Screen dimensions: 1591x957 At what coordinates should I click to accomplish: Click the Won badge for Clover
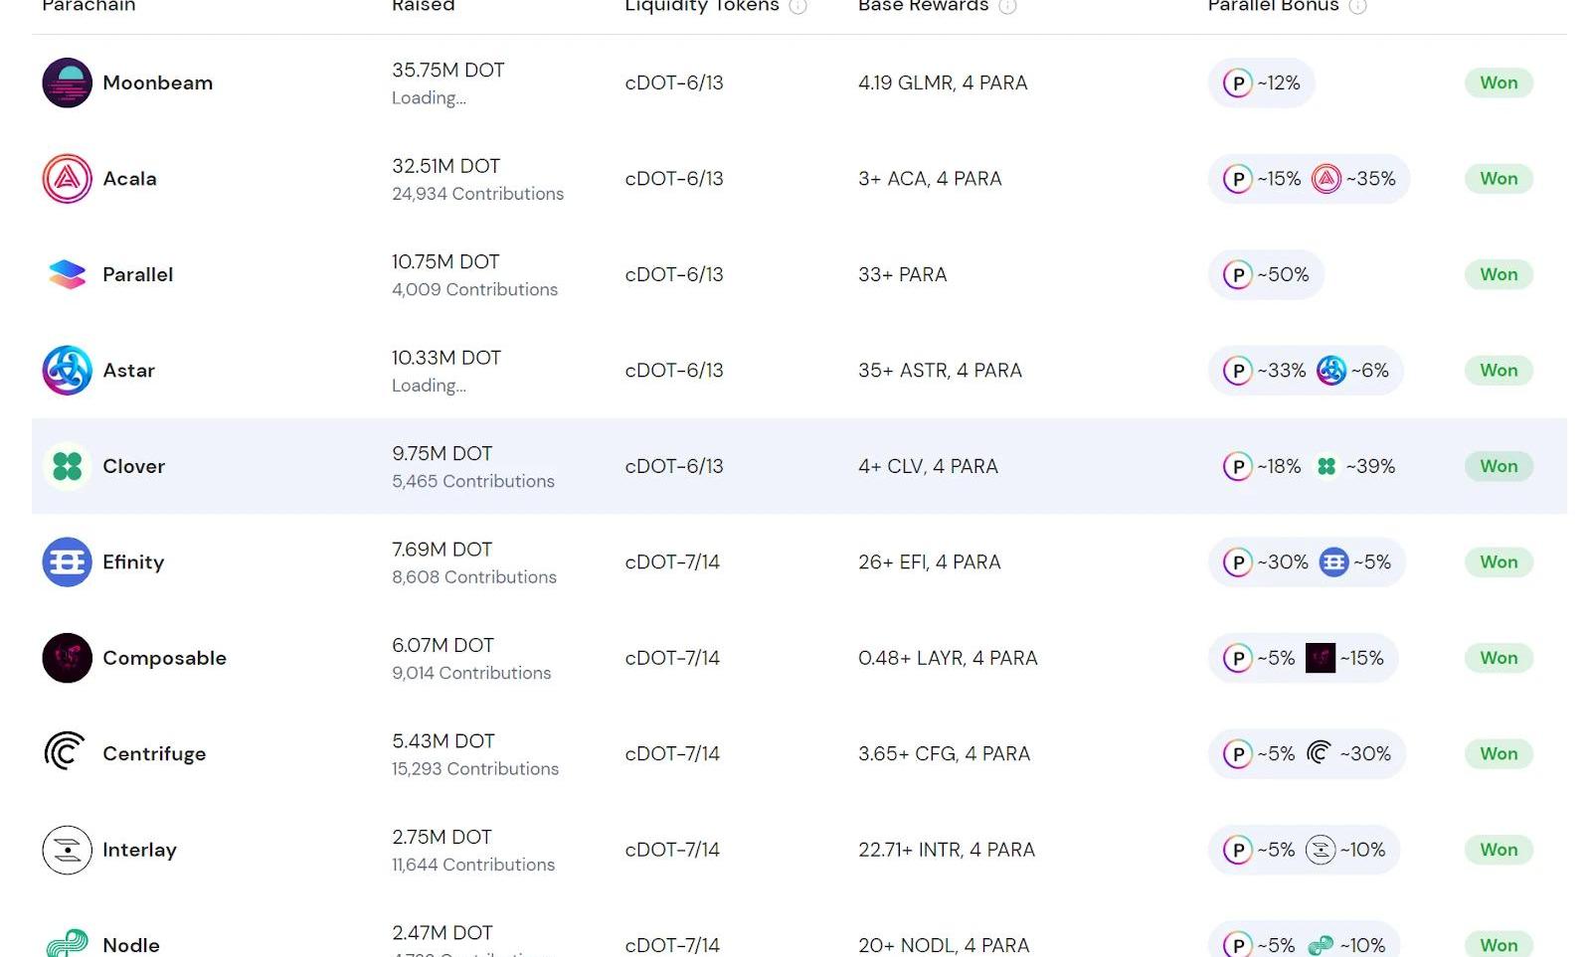pyautogui.click(x=1499, y=466)
